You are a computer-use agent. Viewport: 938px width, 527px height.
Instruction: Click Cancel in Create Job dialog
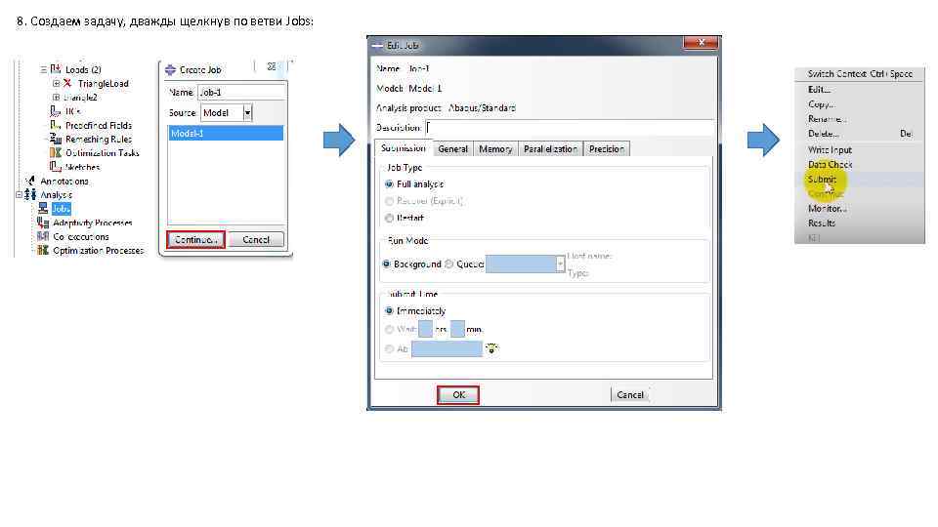pyautogui.click(x=256, y=240)
